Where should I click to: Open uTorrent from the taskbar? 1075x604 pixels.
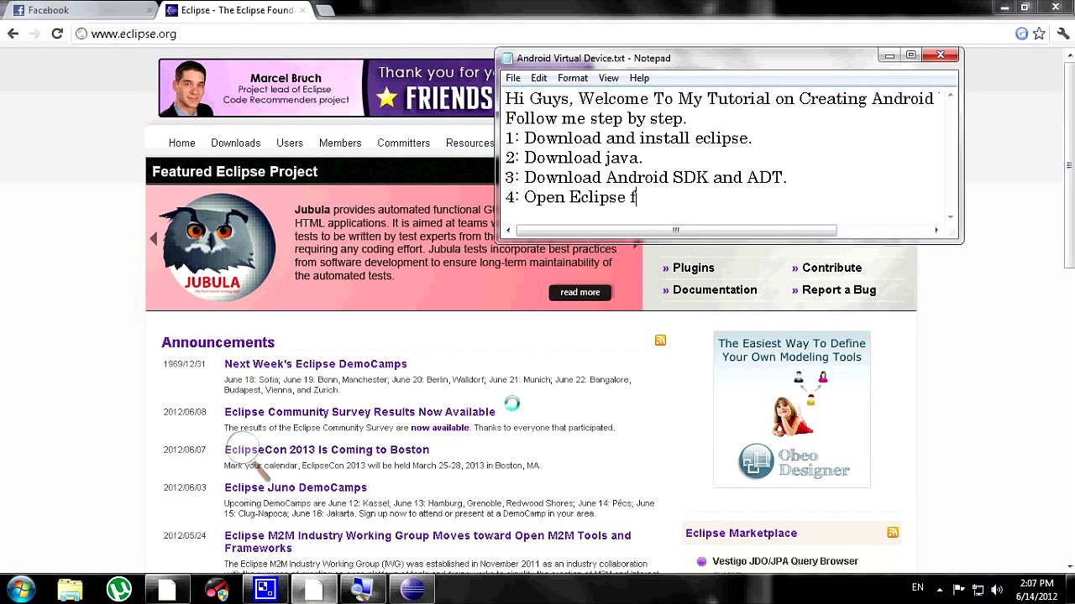pyautogui.click(x=118, y=589)
